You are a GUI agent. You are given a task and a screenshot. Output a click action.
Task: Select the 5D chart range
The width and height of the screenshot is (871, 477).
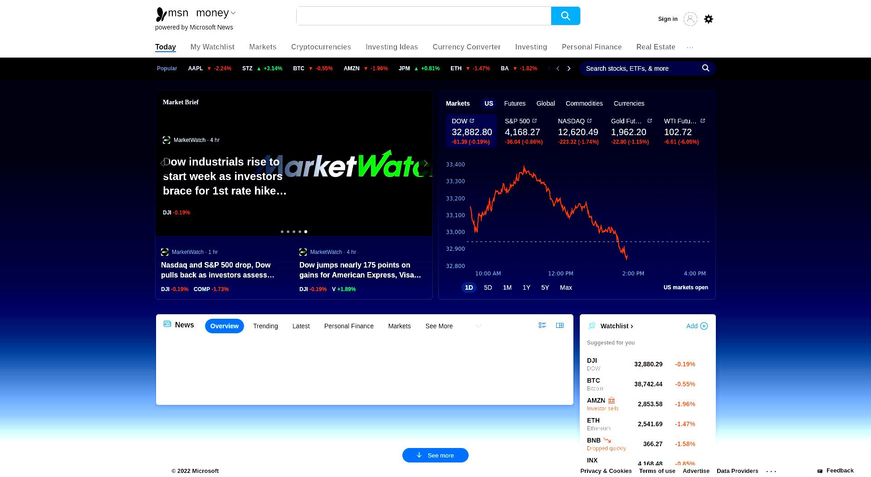(488, 287)
